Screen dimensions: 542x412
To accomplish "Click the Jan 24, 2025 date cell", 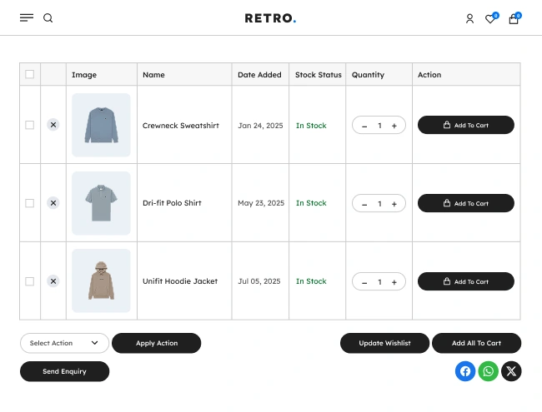I will click(260, 126).
